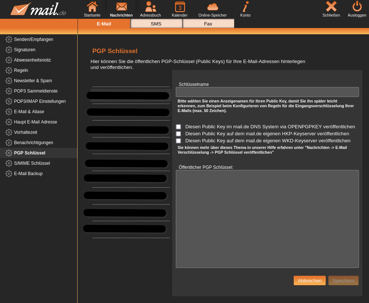Open the Online-Speicher cloud icon
Screen dimensions: 369x303
click(212, 7)
